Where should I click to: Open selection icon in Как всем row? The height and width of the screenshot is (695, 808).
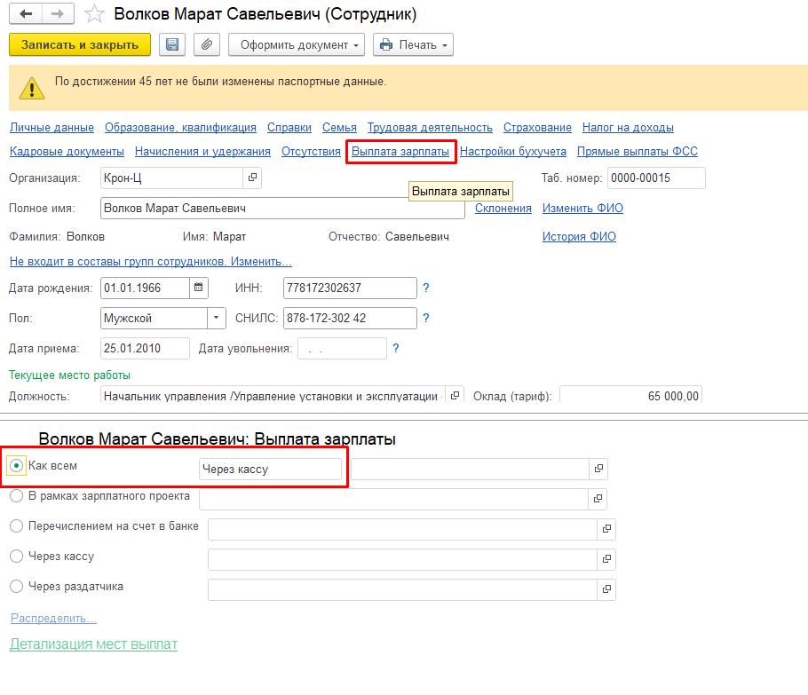(598, 469)
